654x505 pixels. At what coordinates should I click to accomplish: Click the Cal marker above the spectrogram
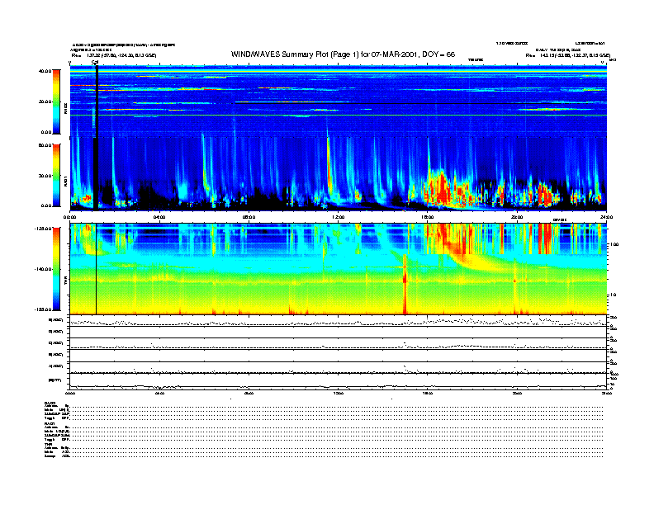tap(95, 62)
